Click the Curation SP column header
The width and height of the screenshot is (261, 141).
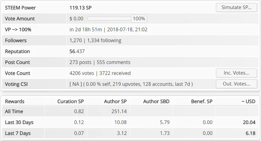coord(71,102)
